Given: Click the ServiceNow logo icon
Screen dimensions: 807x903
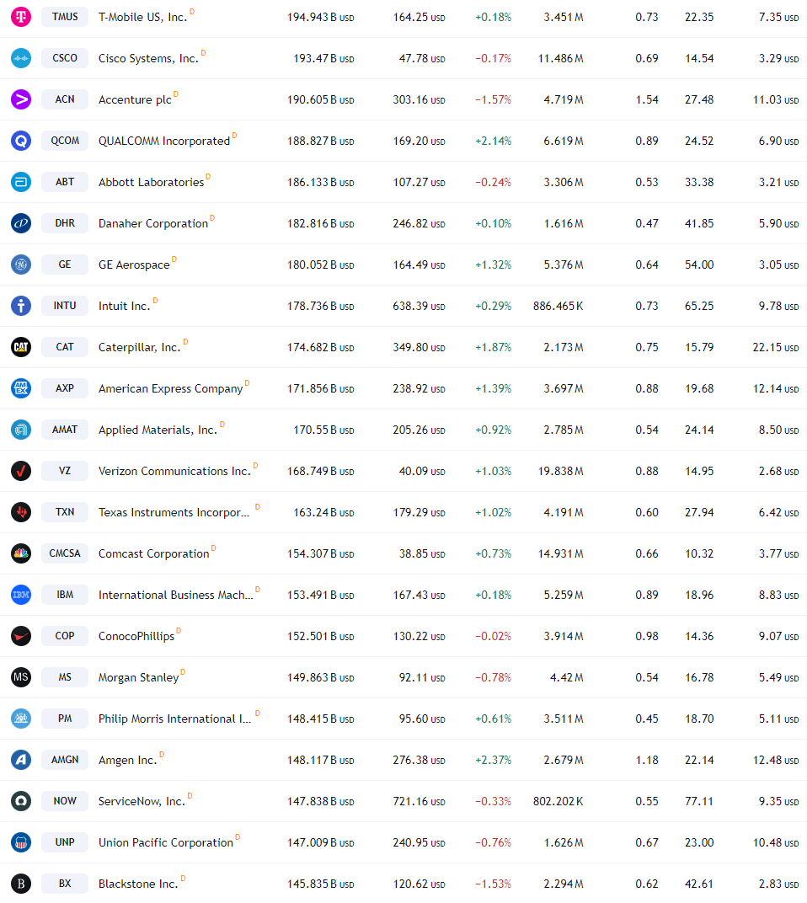Looking at the screenshot, I should (21, 801).
